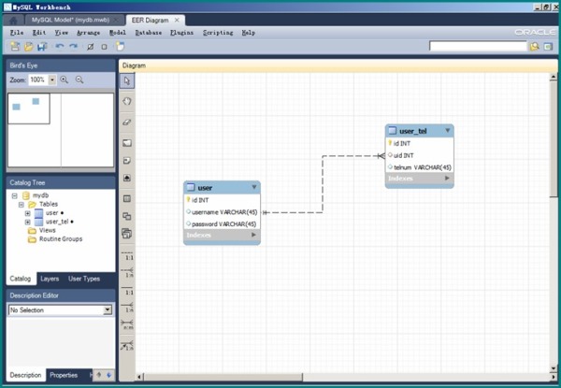Expand the user_tel table in catalog
Screen dimensions: 561x388
(x=27, y=223)
